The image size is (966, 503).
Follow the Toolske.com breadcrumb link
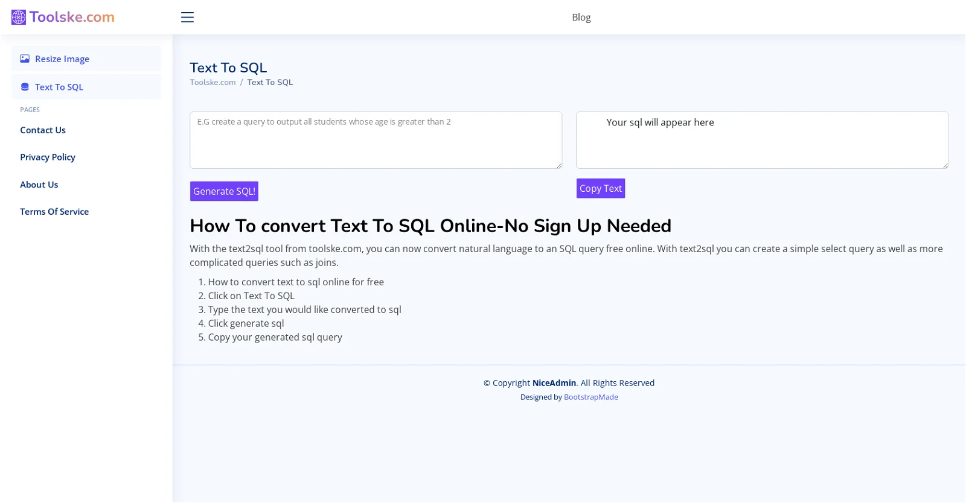[x=213, y=82]
